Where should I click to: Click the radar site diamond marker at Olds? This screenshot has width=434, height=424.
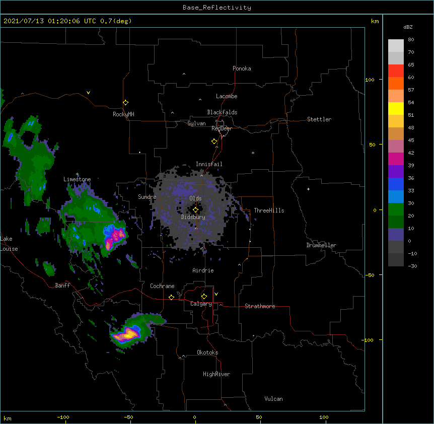(x=195, y=210)
